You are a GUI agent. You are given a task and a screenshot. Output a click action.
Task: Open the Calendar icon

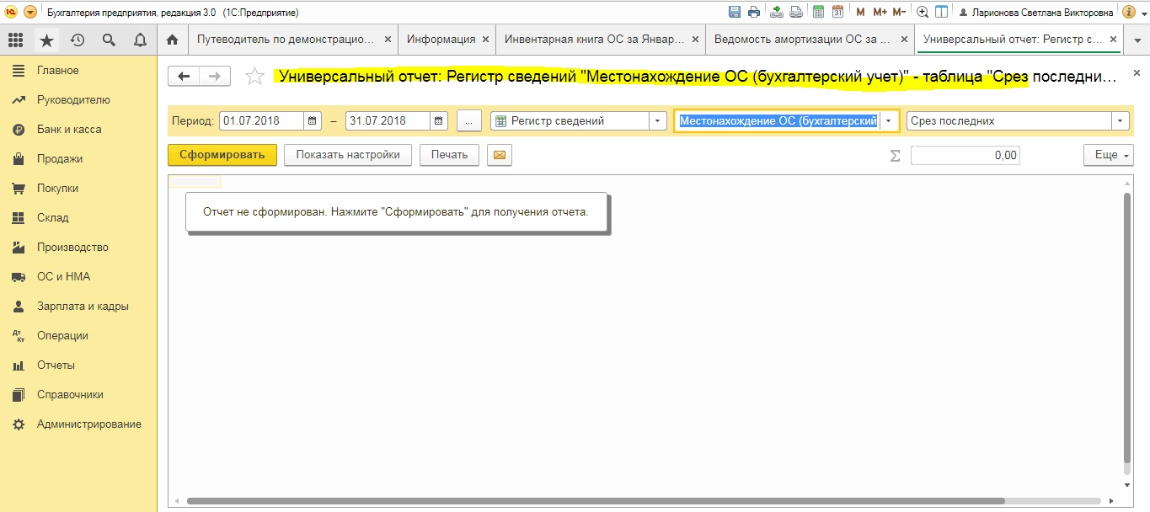(x=837, y=12)
